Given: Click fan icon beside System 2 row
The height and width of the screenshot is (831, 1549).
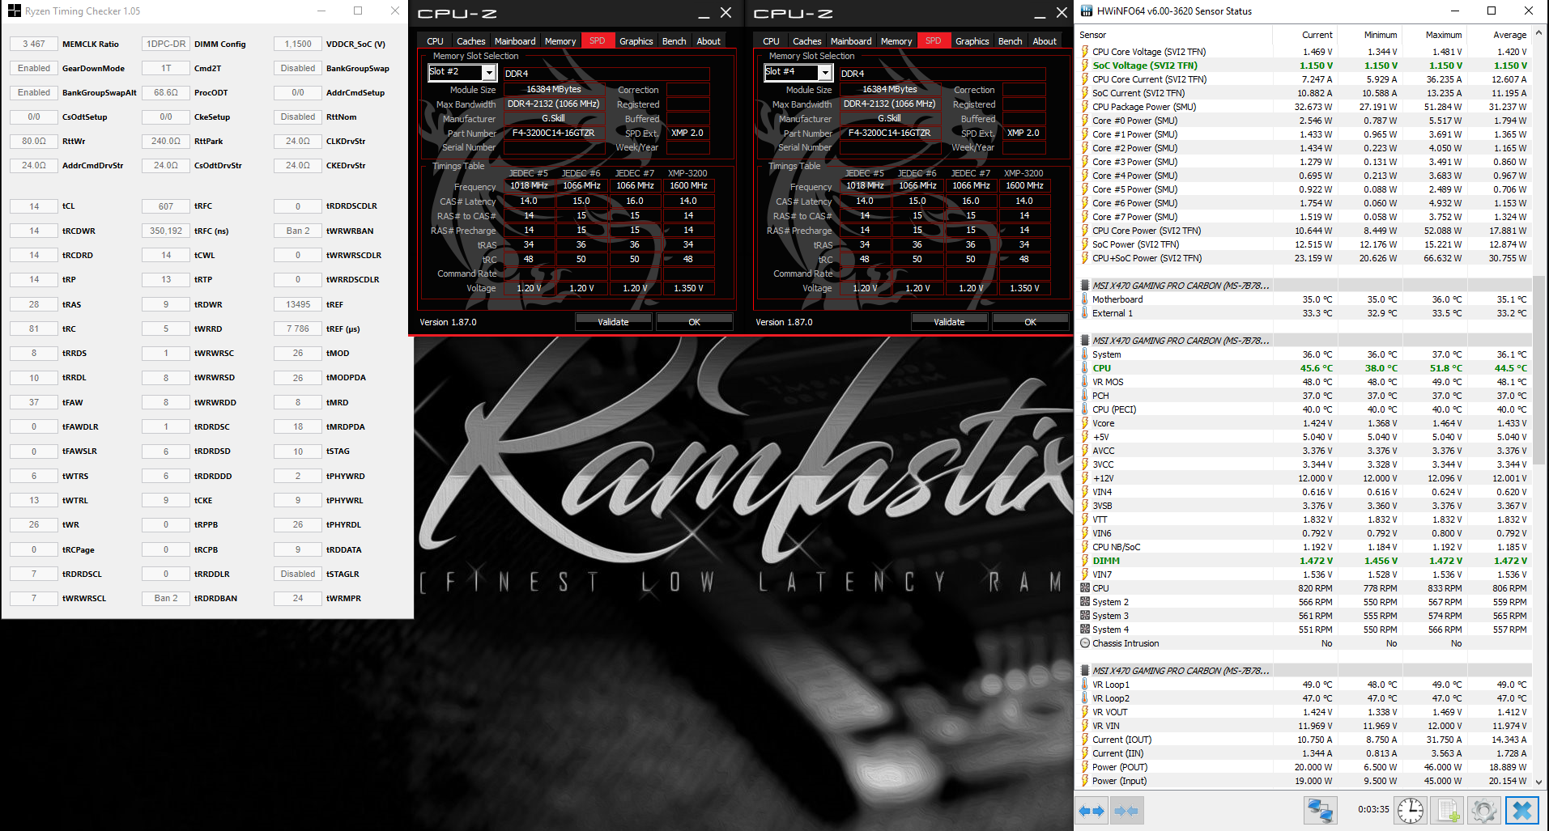Looking at the screenshot, I should [1085, 602].
